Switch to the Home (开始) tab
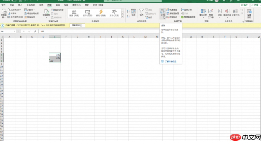 point(12,5)
